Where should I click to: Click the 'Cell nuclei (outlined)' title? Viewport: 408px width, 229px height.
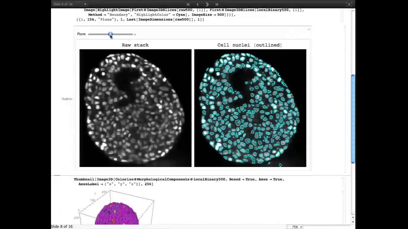[x=250, y=45]
